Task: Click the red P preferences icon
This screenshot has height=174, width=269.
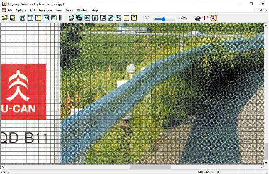Action: [206, 18]
